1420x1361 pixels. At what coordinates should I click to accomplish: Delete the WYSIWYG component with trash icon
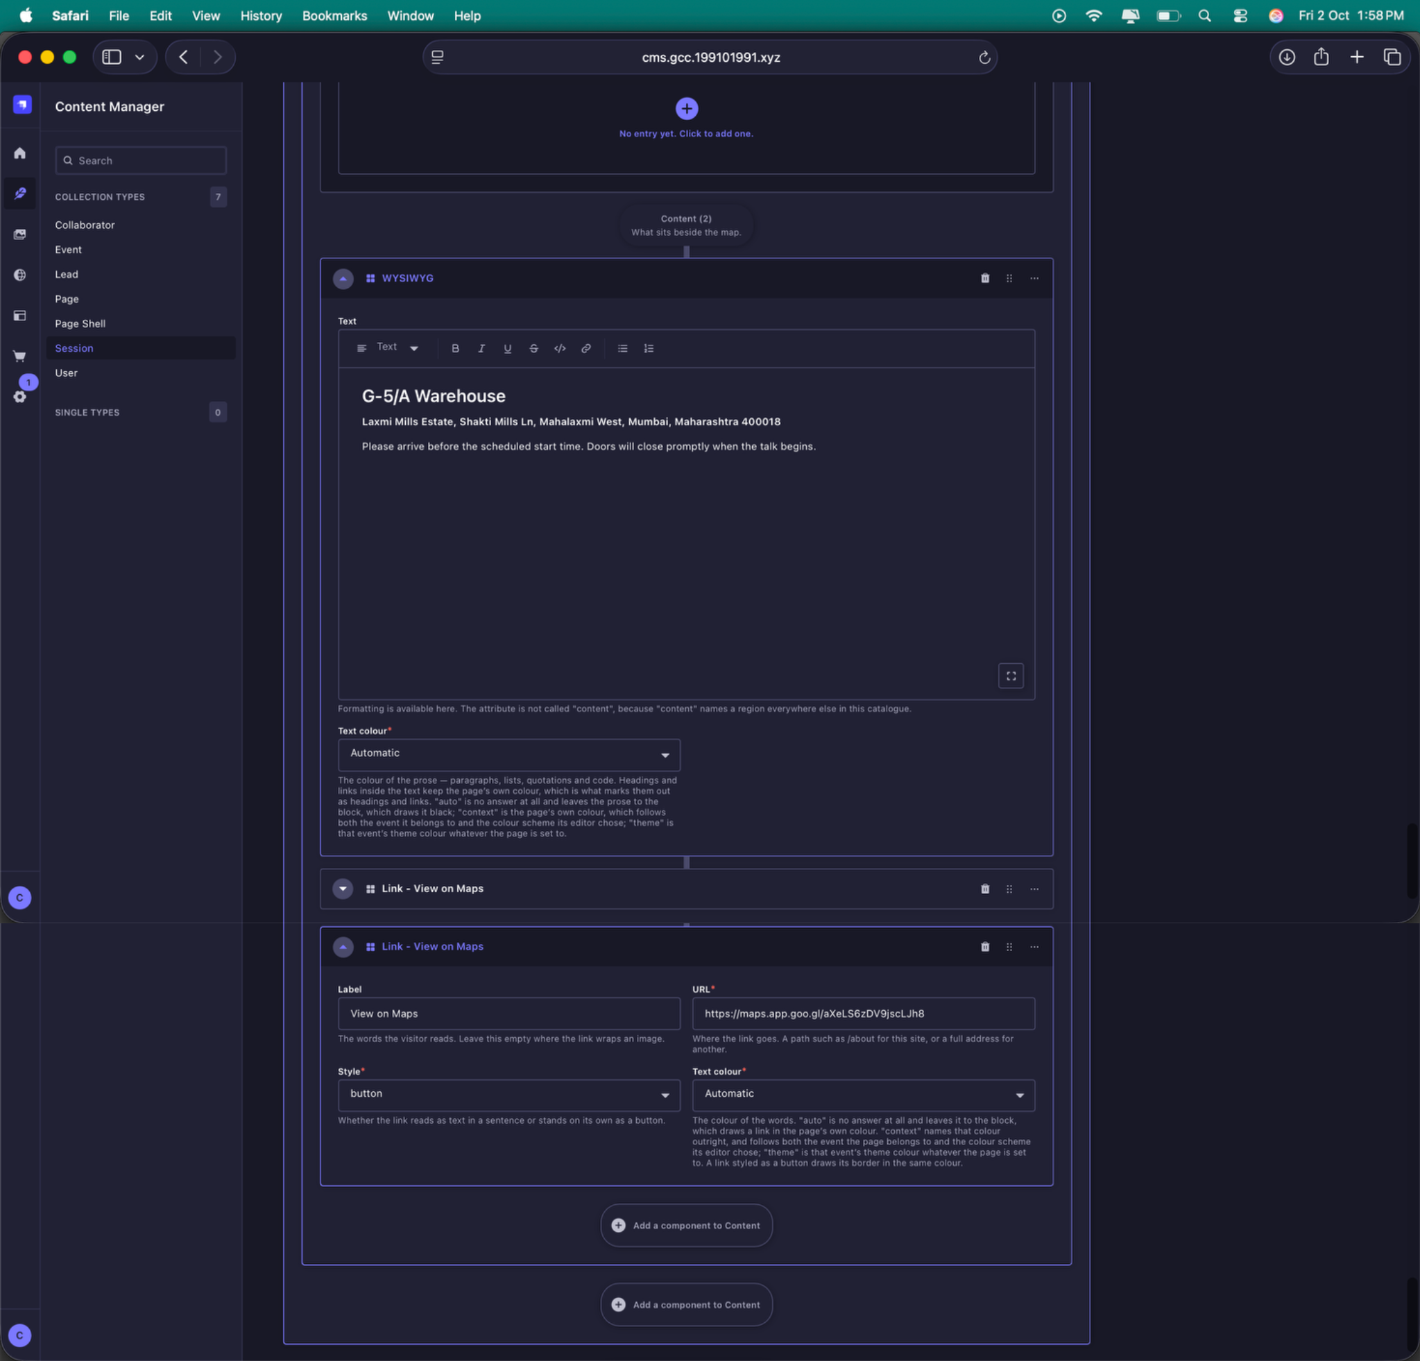(x=984, y=278)
